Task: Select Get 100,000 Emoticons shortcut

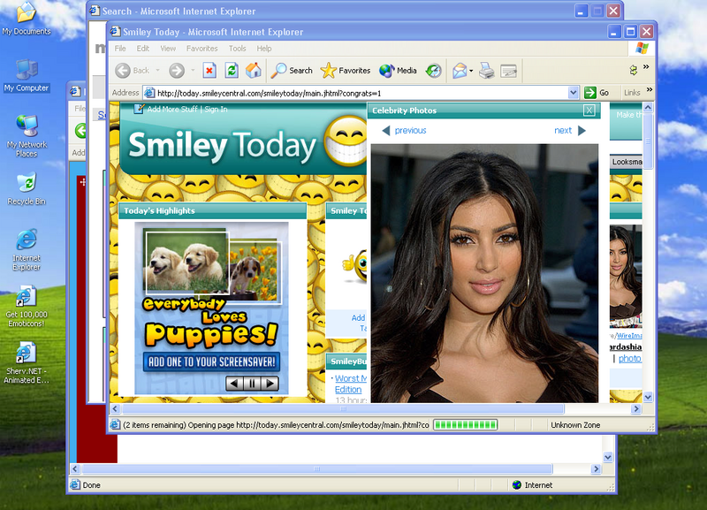Action: pyautogui.click(x=27, y=306)
